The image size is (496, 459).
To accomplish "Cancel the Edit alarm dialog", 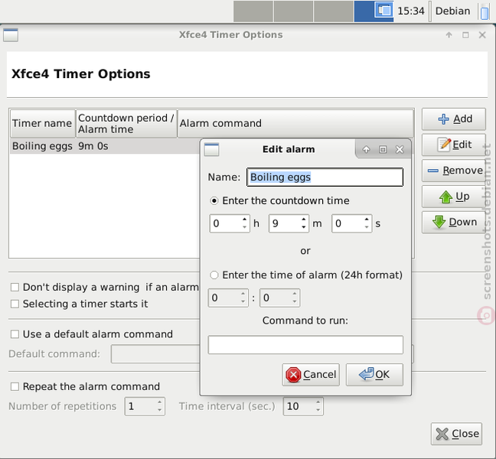I will pyautogui.click(x=311, y=375).
